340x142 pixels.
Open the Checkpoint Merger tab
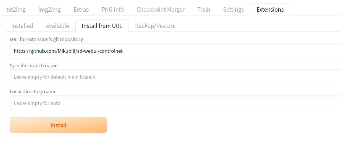161,10
